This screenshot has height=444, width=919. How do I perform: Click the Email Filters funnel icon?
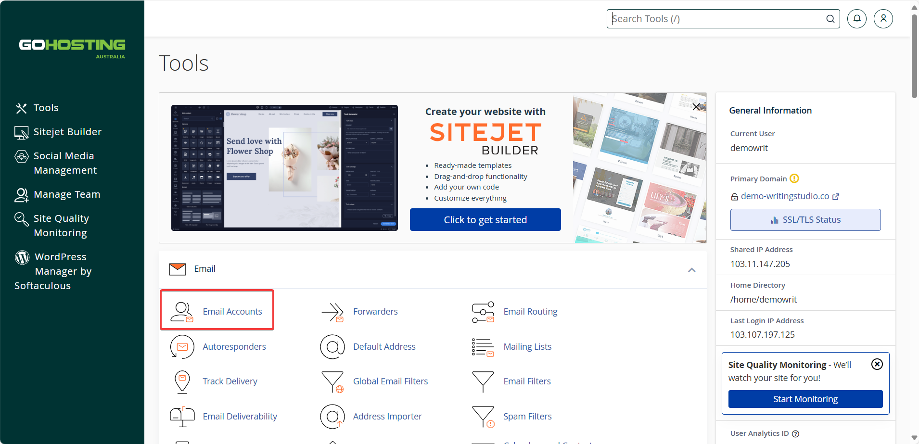pyautogui.click(x=483, y=382)
